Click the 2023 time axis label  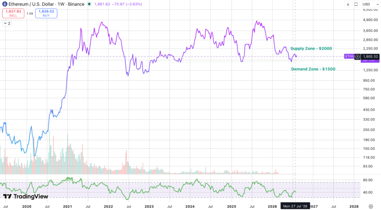coord(149,207)
